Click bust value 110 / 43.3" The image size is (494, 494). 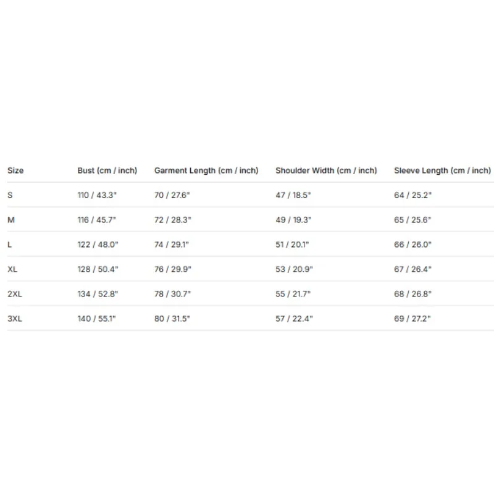pos(97,195)
